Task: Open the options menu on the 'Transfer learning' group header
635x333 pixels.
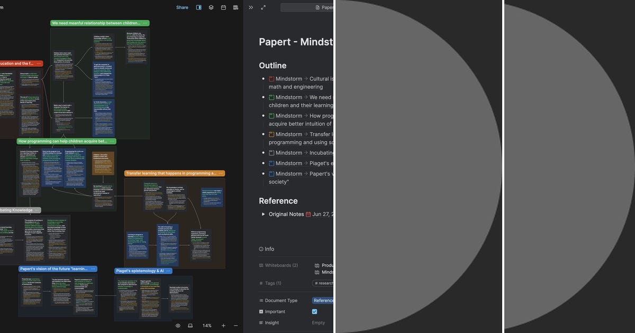Action: click(220, 173)
